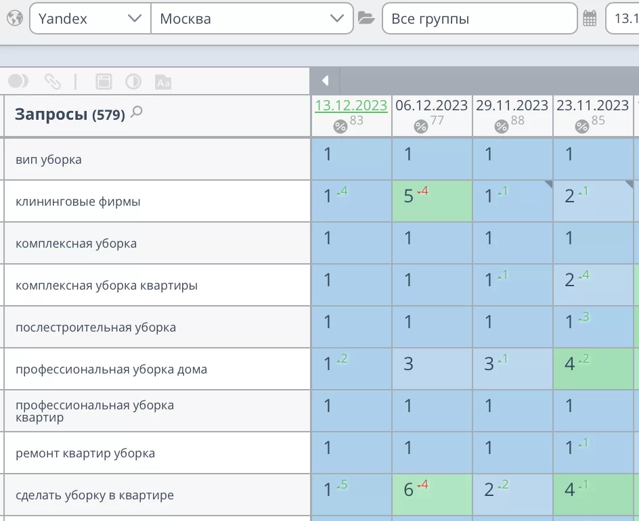Click the Все группы input field
639x521 pixels.
[x=479, y=19]
